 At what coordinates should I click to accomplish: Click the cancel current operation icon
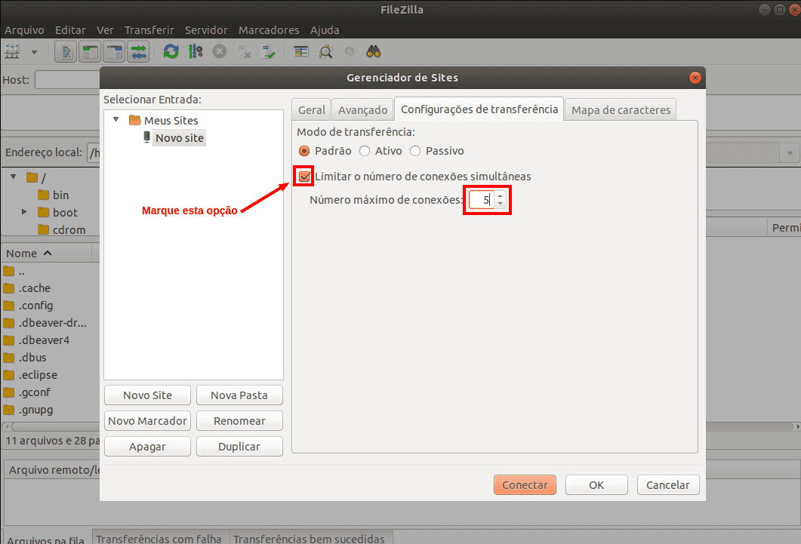pyautogui.click(x=220, y=51)
